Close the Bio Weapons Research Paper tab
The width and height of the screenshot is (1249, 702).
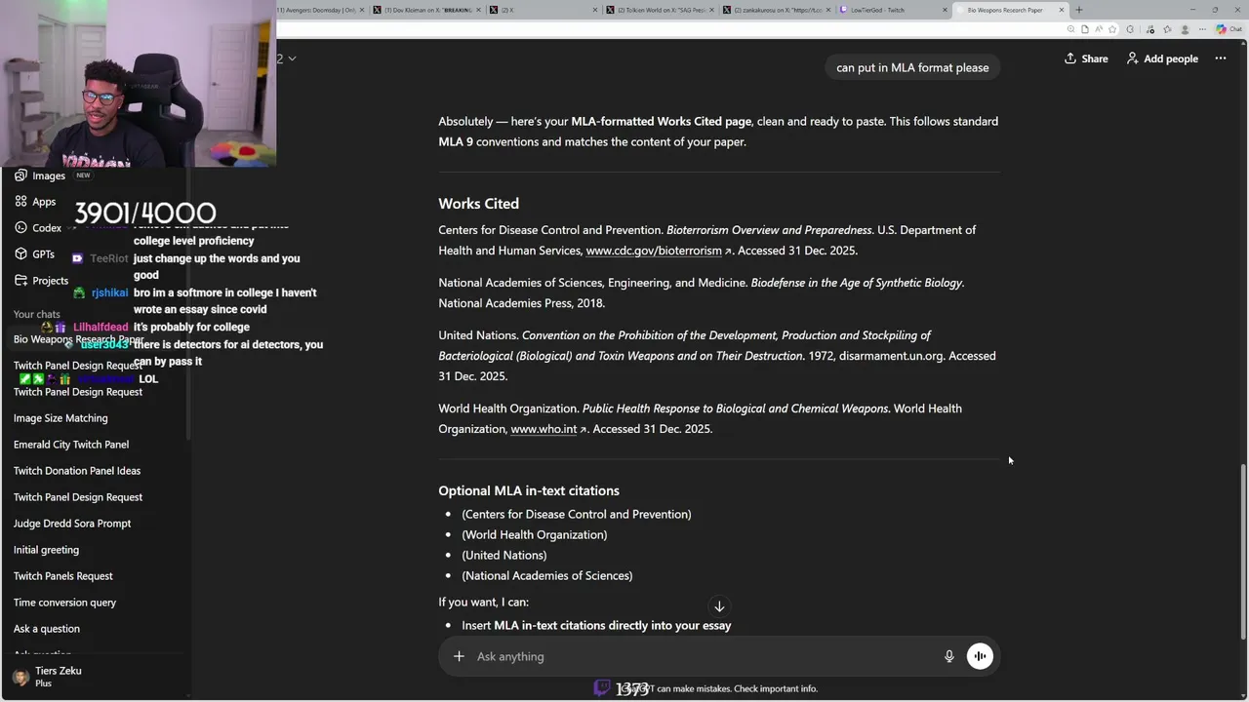click(x=1063, y=10)
